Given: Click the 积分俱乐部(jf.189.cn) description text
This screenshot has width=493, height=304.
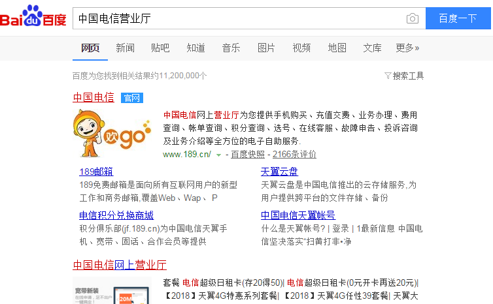Looking at the screenshot, I should [x=153, y=235].
